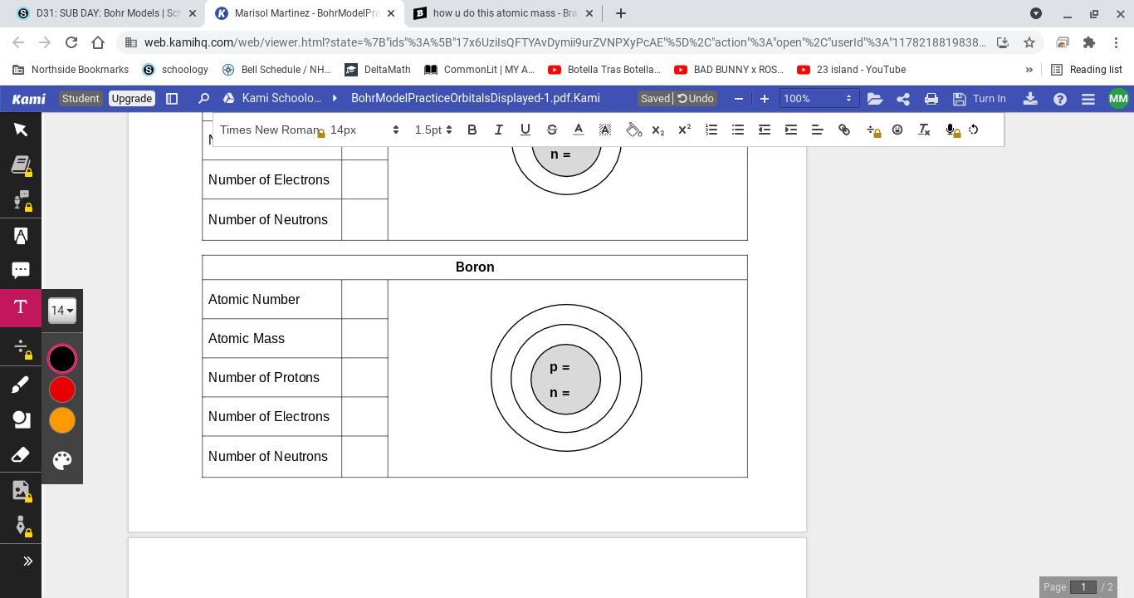
Task: Open the locked Signature tool
Action: [x=21, y=525]
